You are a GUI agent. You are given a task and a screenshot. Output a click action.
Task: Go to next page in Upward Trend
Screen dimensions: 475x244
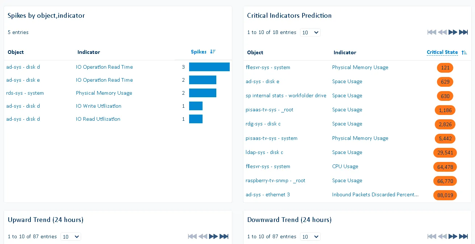213,236
